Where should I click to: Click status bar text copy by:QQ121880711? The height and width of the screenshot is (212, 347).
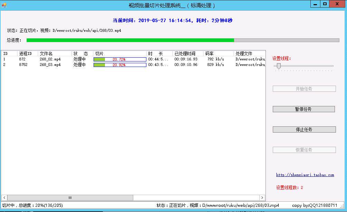click(315, 205)
